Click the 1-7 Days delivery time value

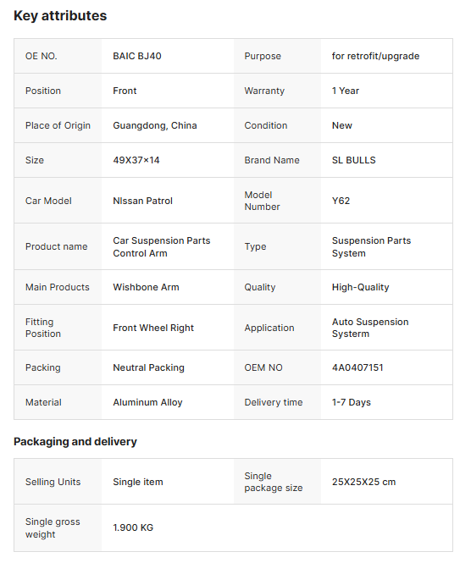click(x=351, y=402)
